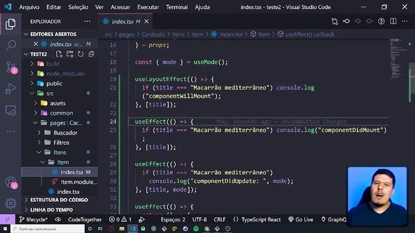Click the Windows taskbar search box
This screenshot has height=233, width=415.
point(47,228)
